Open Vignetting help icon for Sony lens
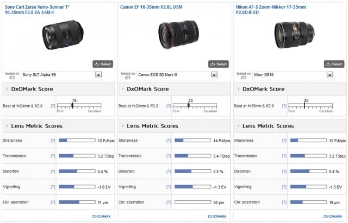Screen dimensions: 348x223 [53, 187]
